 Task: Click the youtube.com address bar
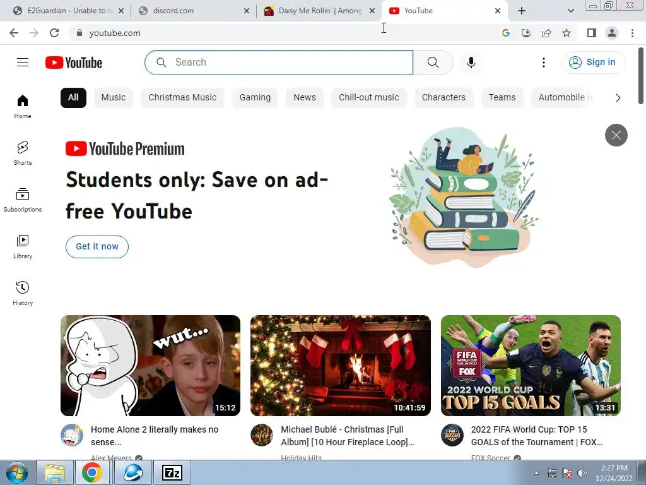(x=285, y=33)
